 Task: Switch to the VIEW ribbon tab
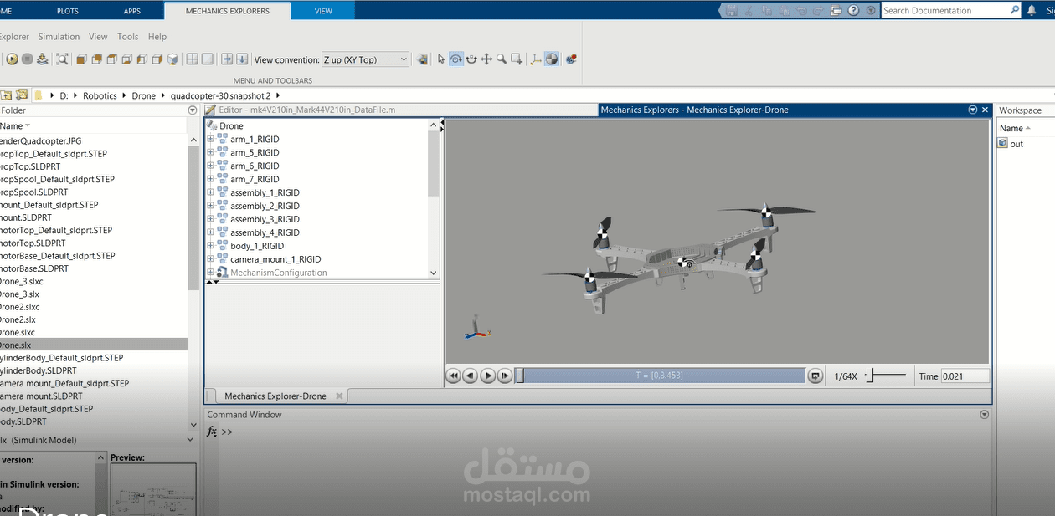(323, 11)
